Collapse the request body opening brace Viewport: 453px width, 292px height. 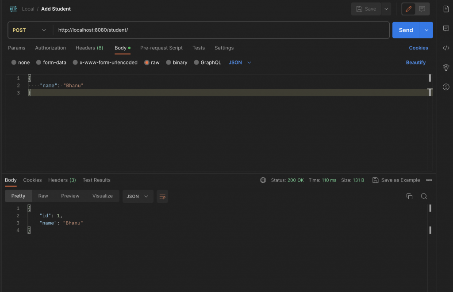coord(29,78)
